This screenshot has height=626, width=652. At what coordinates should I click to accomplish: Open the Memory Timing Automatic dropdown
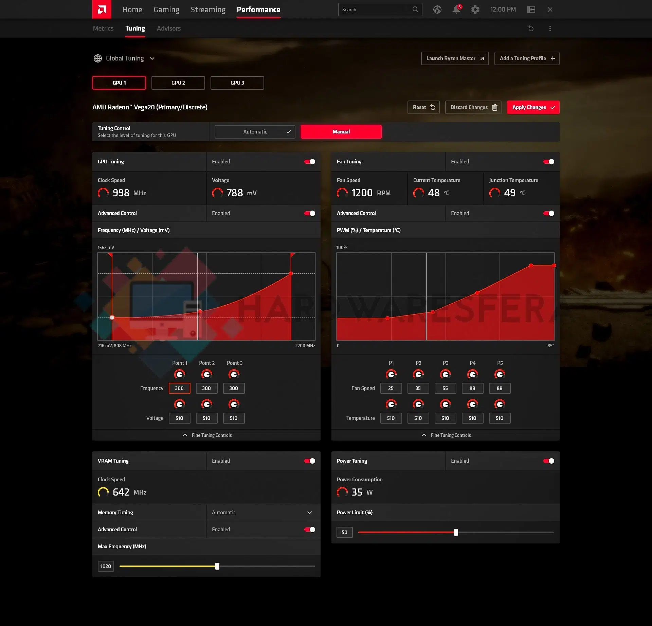coord(263,513)
